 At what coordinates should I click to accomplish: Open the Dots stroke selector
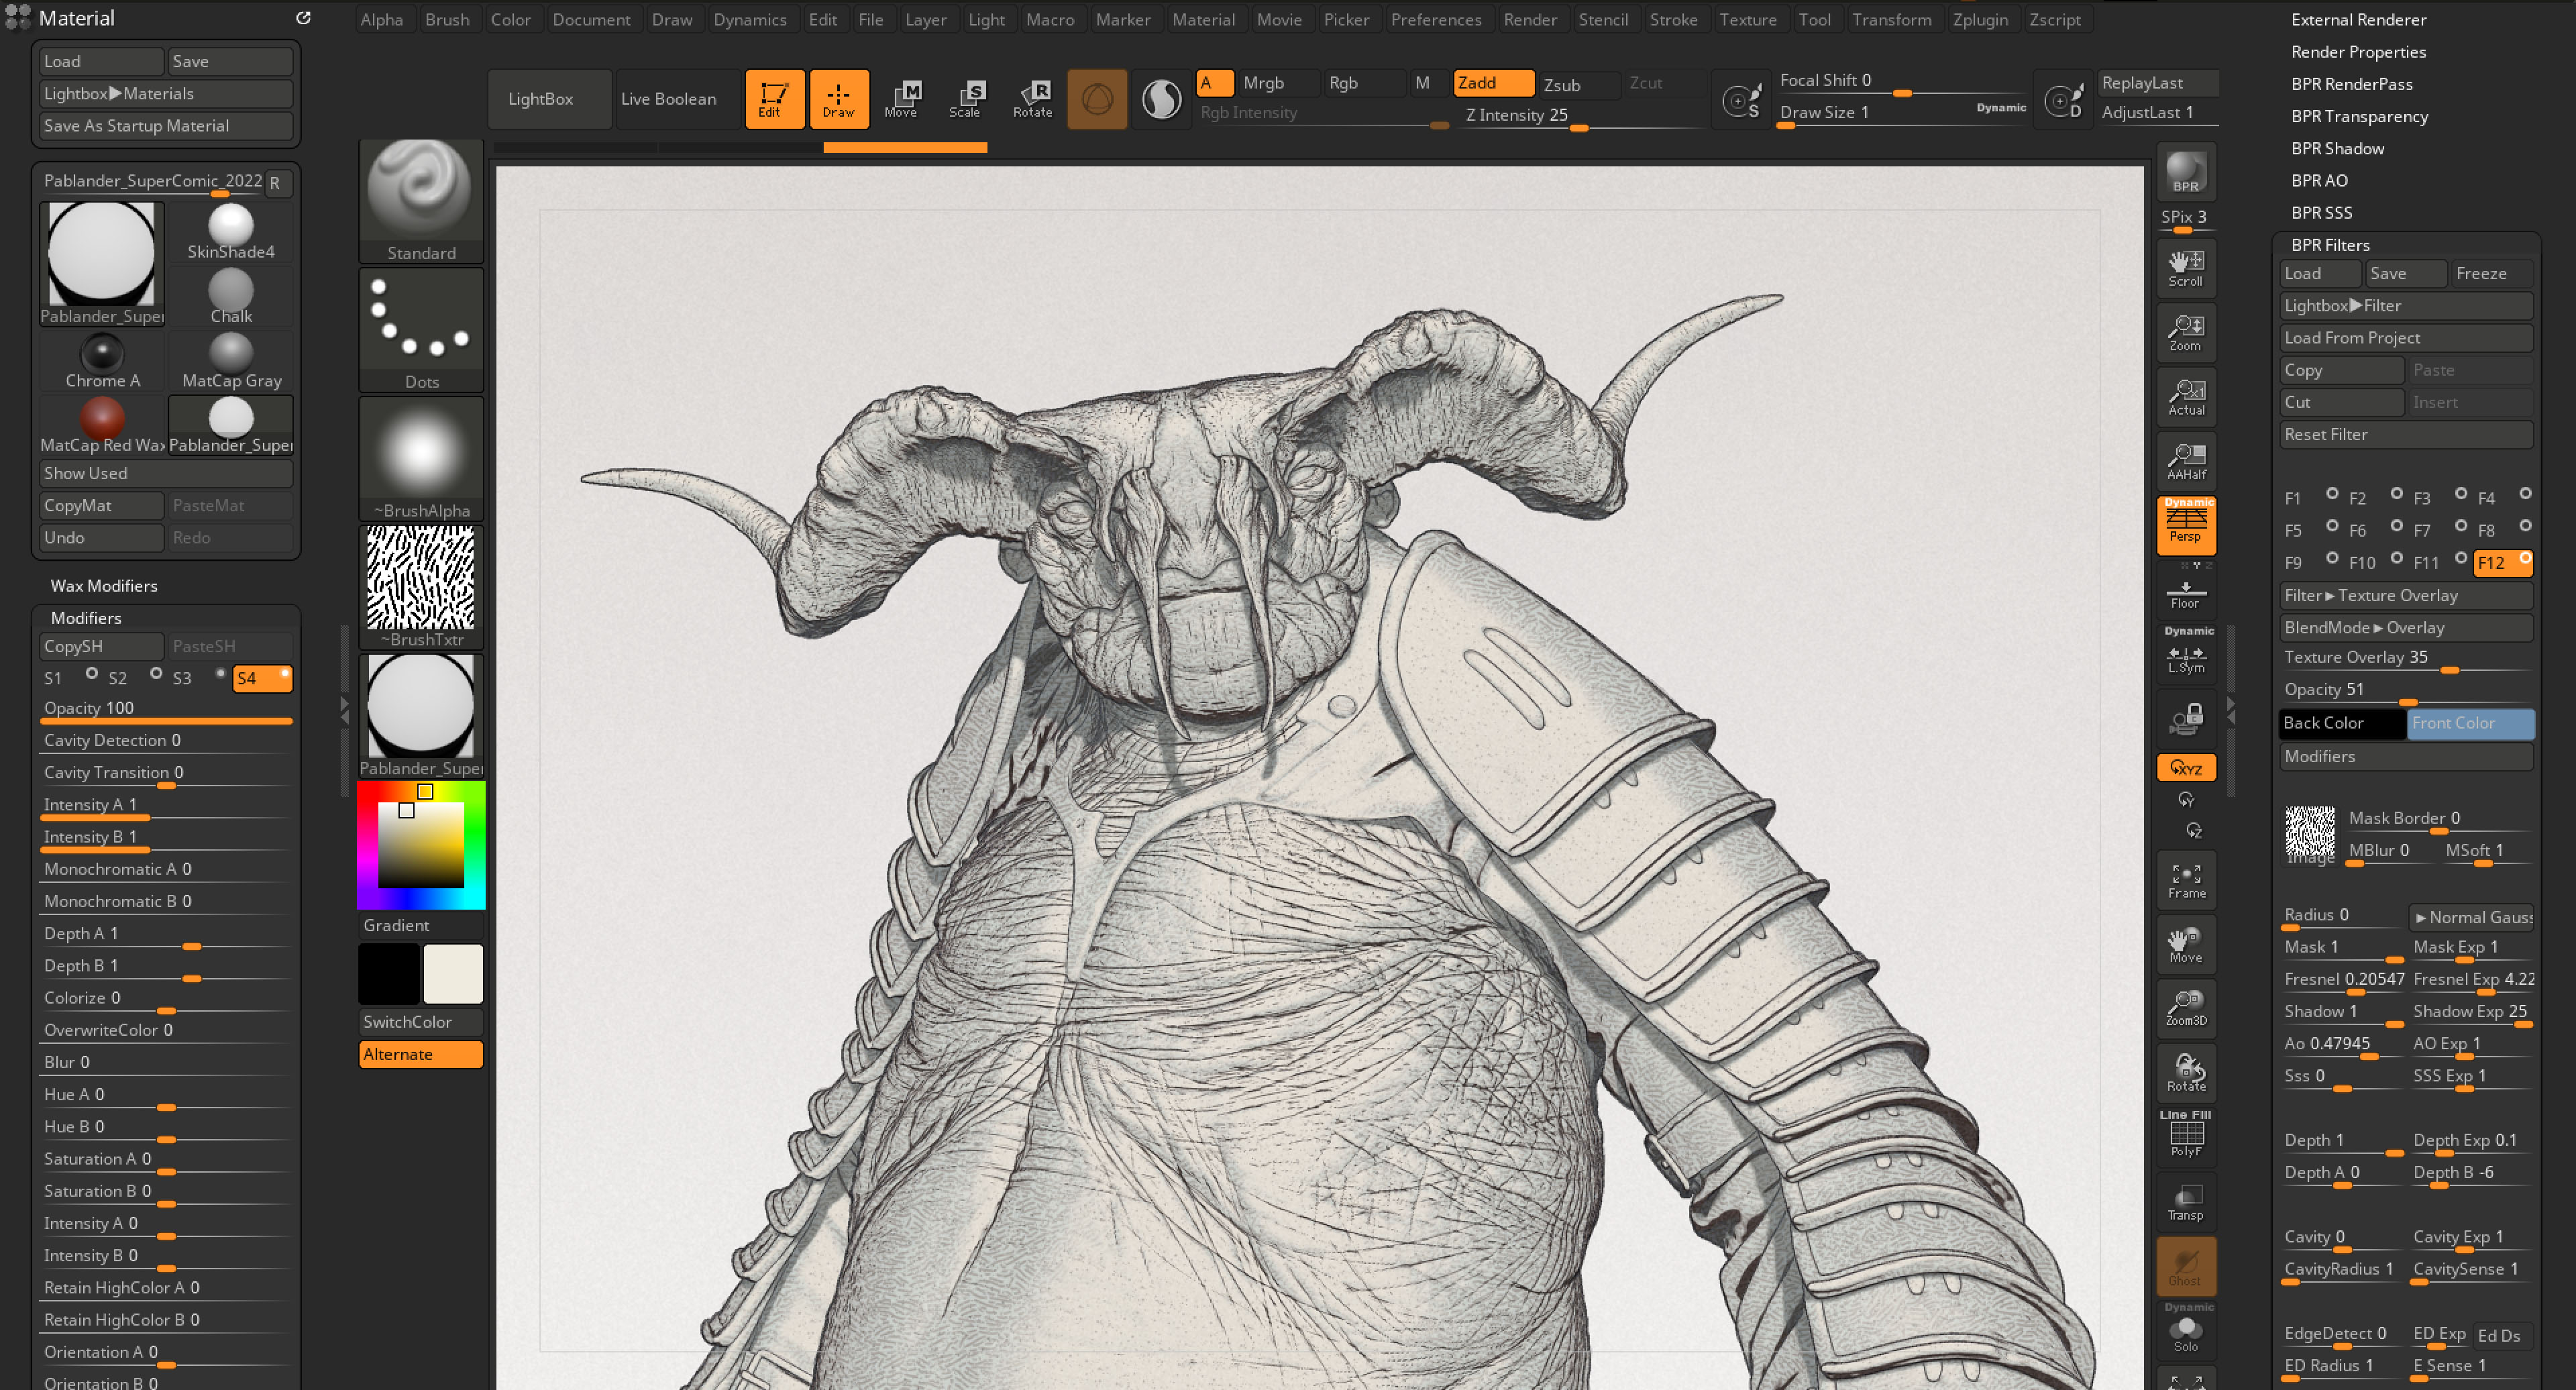(421, 330)
